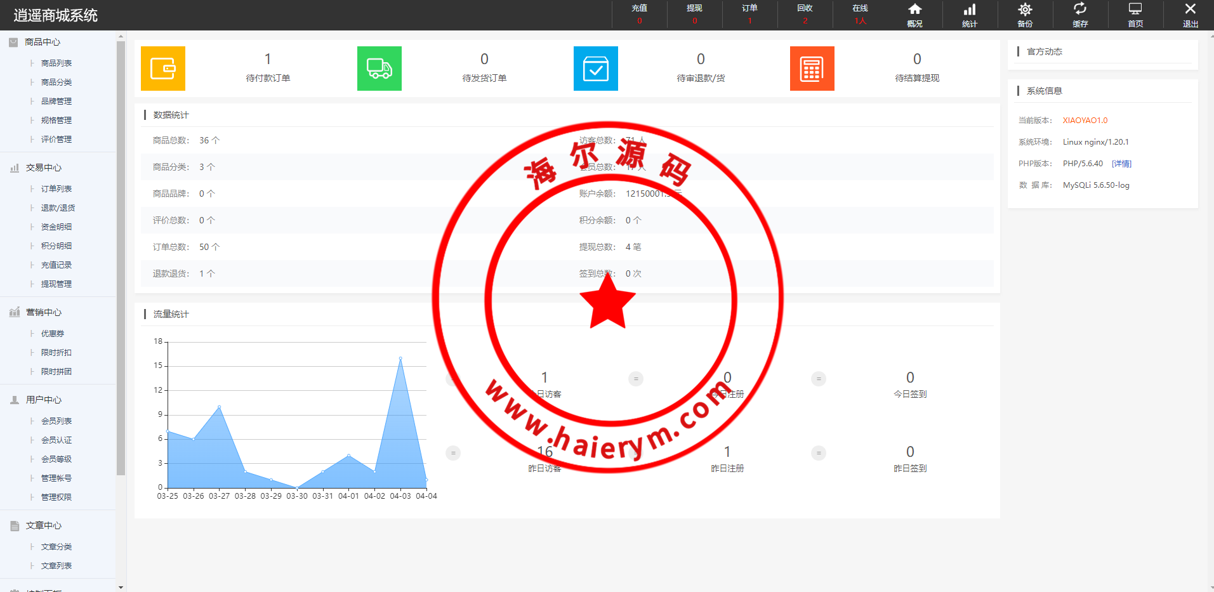The height and width of the screenshot is (592, 1214).
Task: Click the yellow wallet 待付款订单 icon
Action: pos(163,69)
